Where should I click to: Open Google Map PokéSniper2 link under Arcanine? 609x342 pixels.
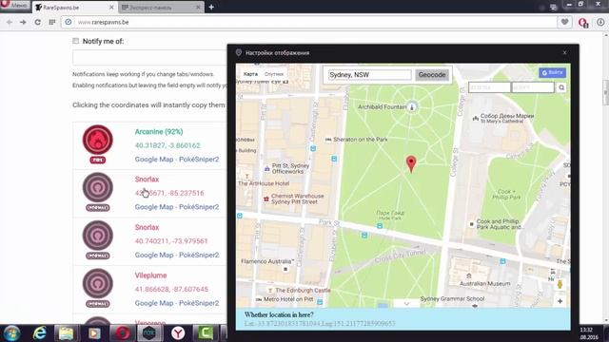click(x=177, y=160)
